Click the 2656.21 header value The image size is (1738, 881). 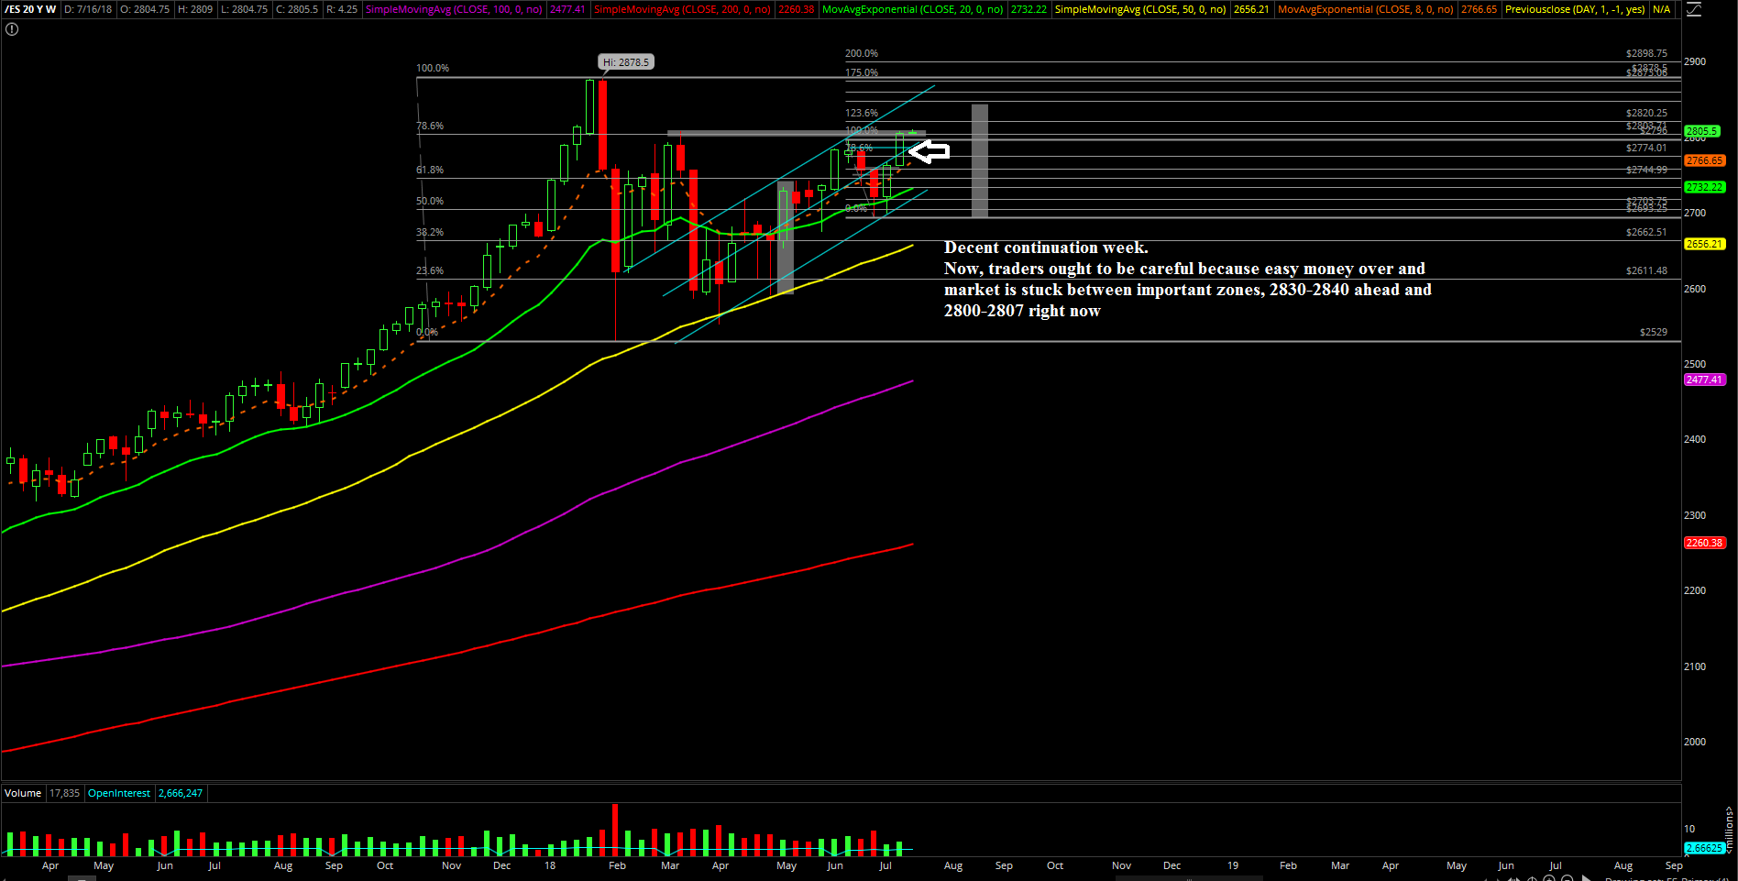[1251, 9]
